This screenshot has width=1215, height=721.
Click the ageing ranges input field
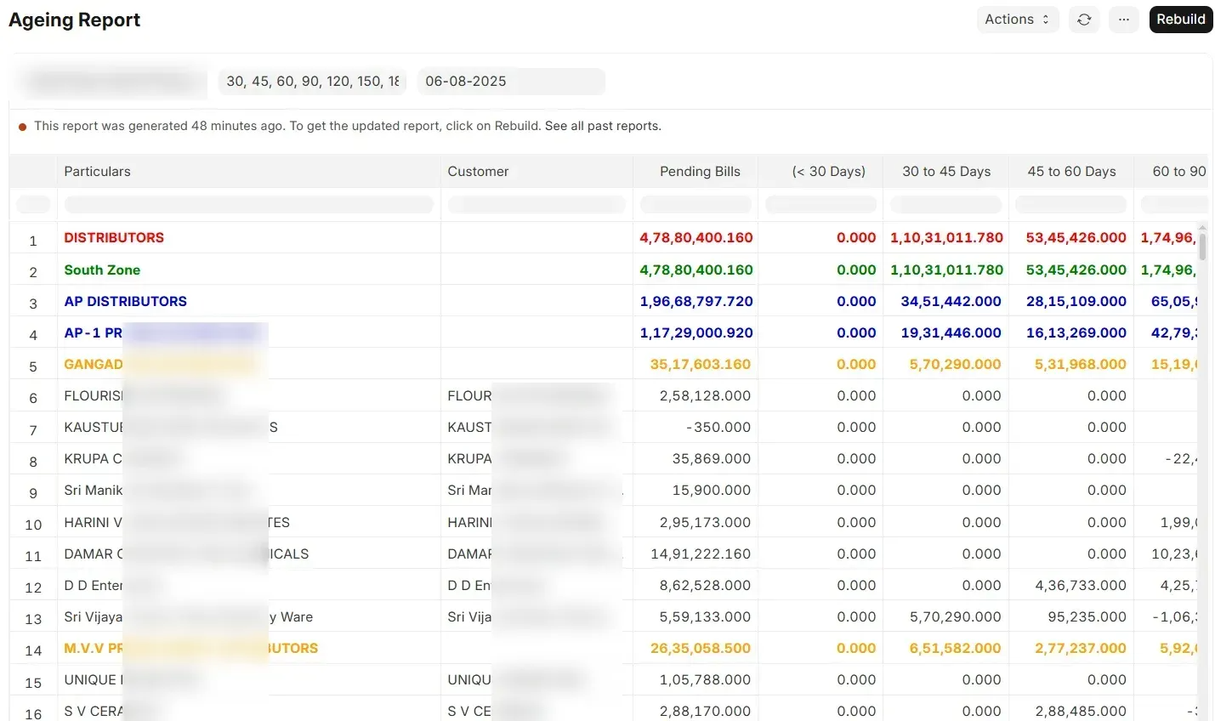312,82
